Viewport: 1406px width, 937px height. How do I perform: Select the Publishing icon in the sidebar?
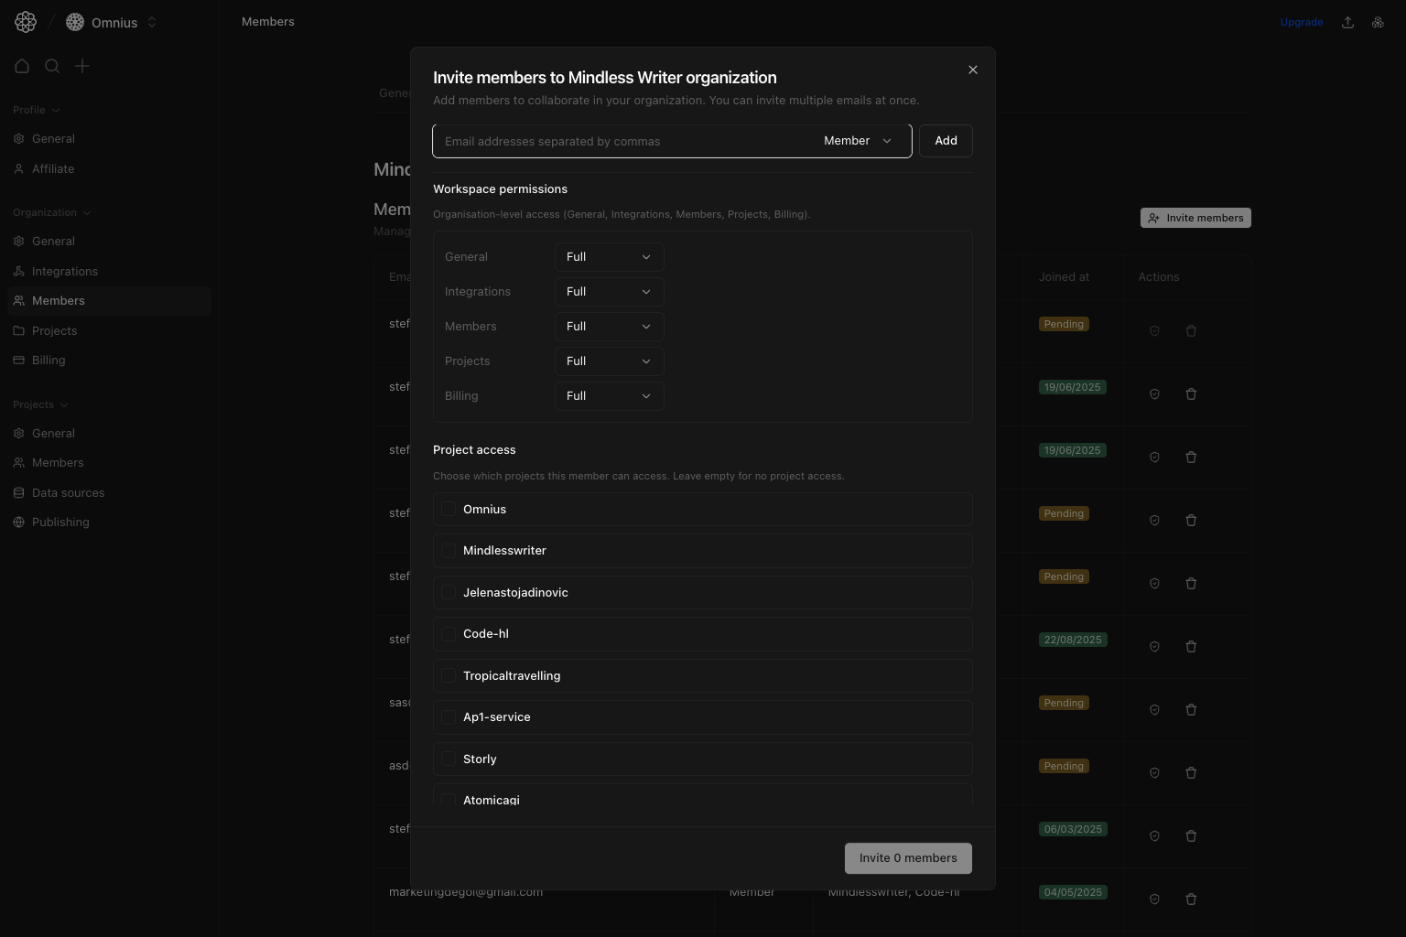click(19, 522)
